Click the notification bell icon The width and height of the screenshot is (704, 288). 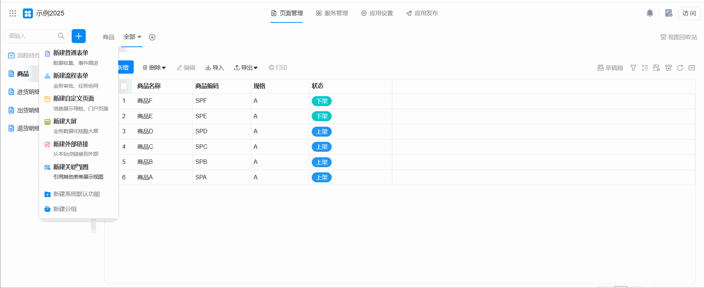tap(650, 13)
